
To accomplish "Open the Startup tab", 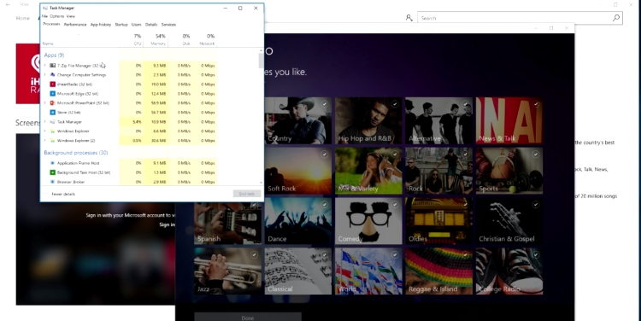I will pos(121,25).
